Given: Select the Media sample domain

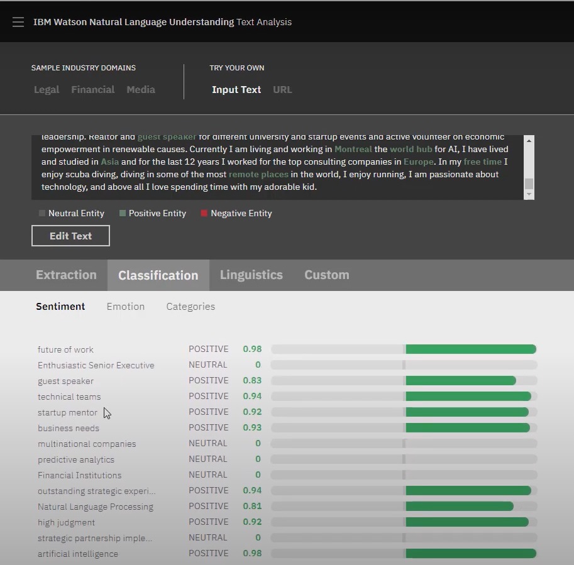Looking at the screenshot, I should pyautogui.click(x=141, y=90).
